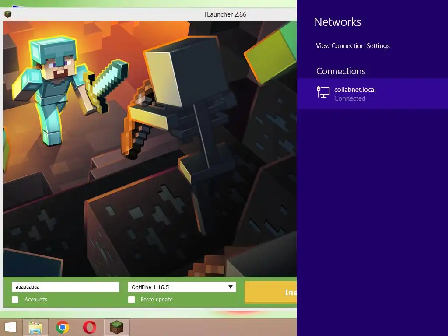Click the yellow Install button
Image resolution: width=448 pixels, height=336 pixels.
[270, 292]
